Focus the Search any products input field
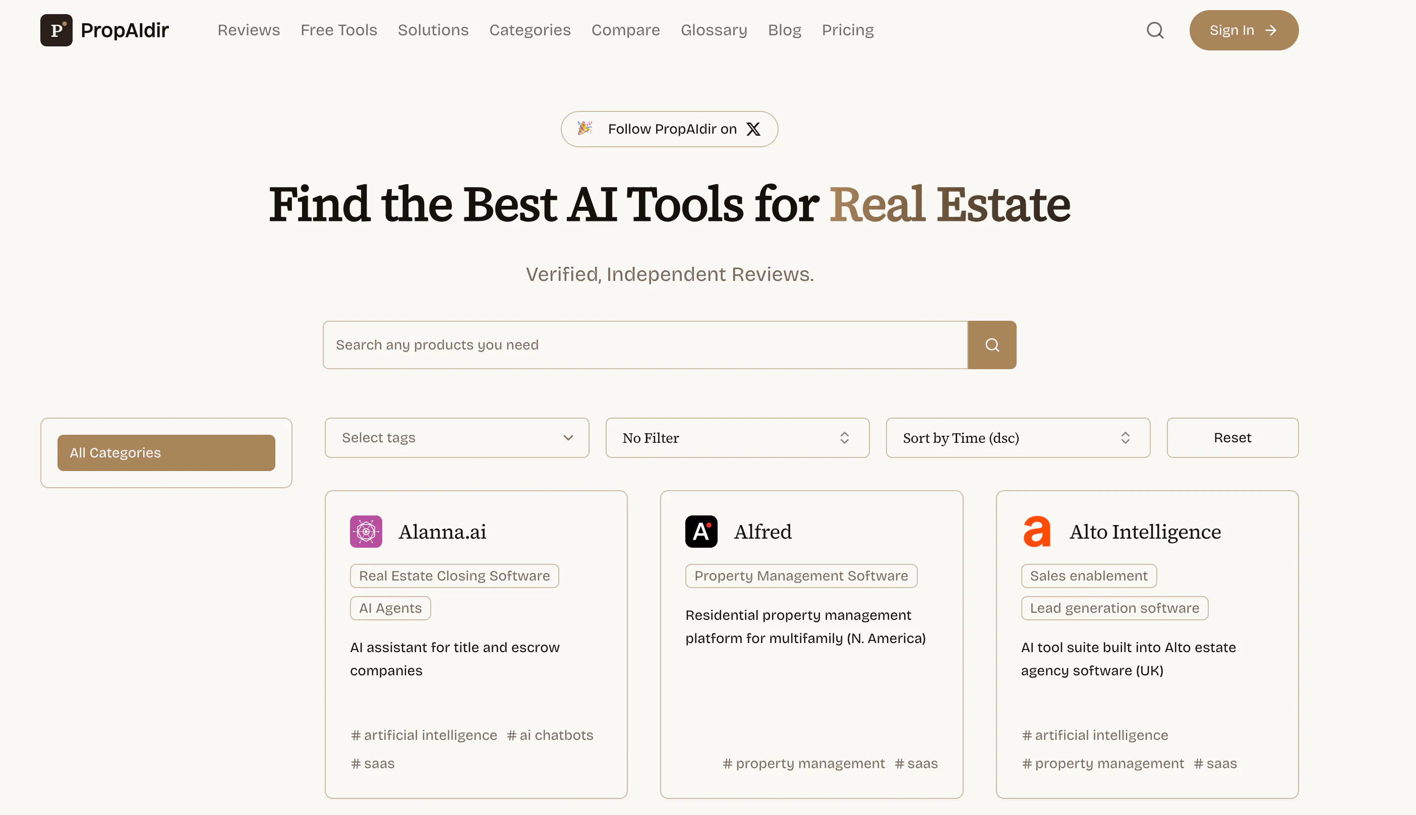 [645, 345]
